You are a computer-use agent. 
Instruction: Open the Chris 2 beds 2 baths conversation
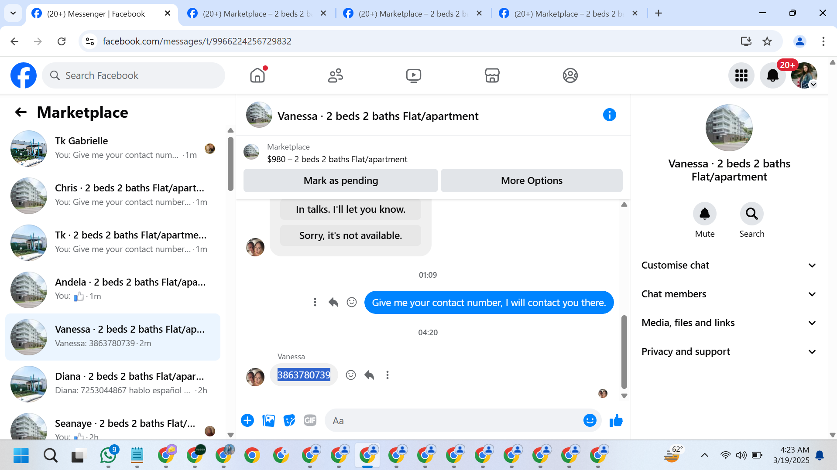tap(113, 195)
